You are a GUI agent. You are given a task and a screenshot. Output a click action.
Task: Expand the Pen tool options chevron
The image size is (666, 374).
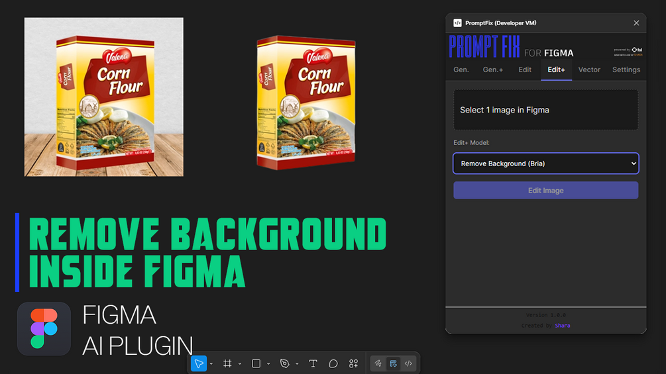pyautogui.click(x=297, y=364)
